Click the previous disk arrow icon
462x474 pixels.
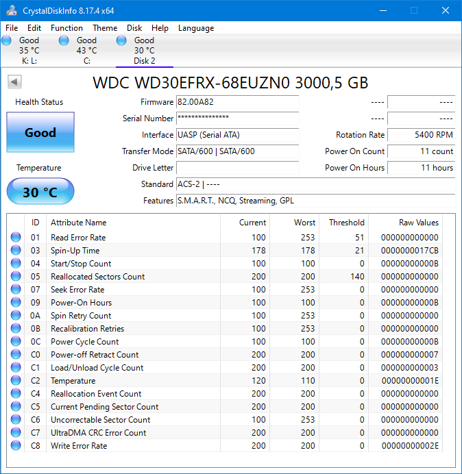[x=14, y=82]
